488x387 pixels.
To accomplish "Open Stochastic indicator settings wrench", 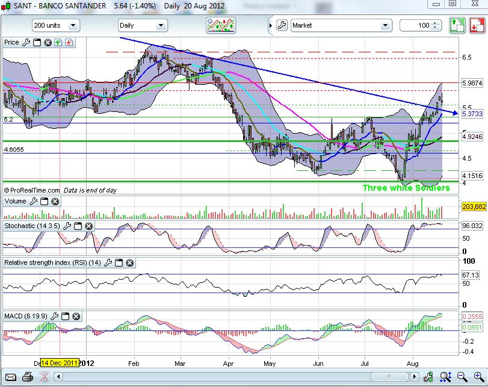I will [x=67, y=226].
